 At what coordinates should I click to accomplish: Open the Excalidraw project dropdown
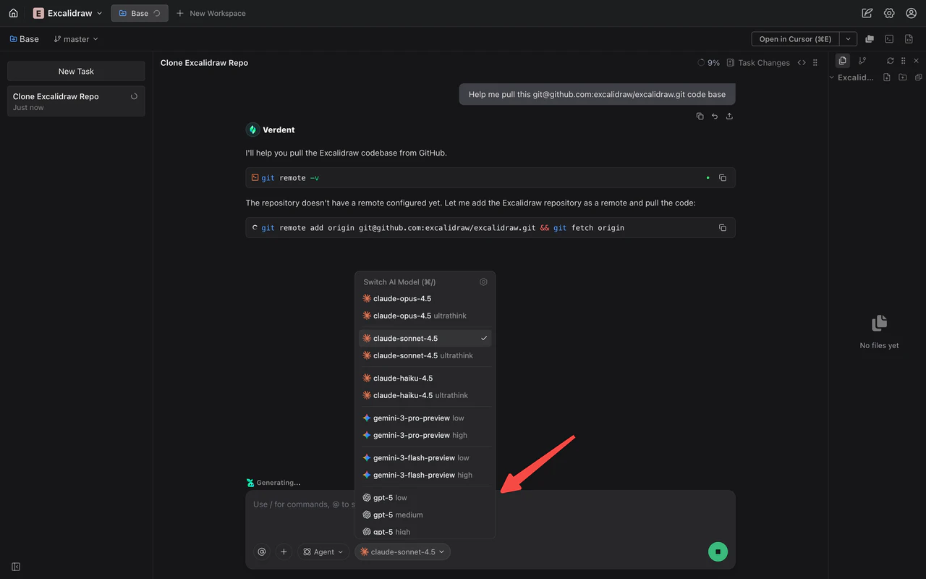click(x=68, y=13)
